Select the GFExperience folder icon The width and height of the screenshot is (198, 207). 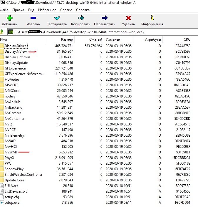tap(2, 68)
